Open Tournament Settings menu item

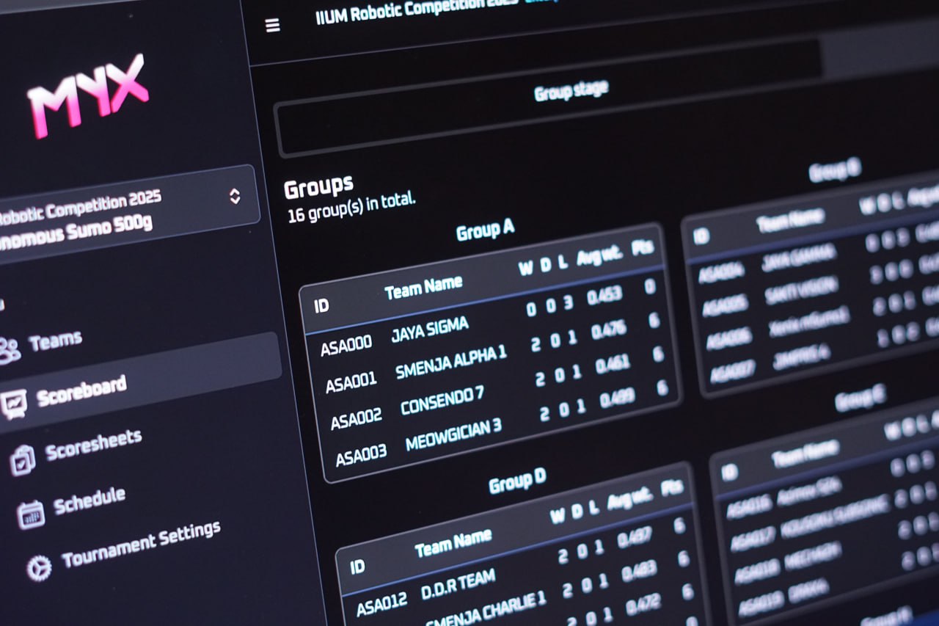(x=141, y=545)
